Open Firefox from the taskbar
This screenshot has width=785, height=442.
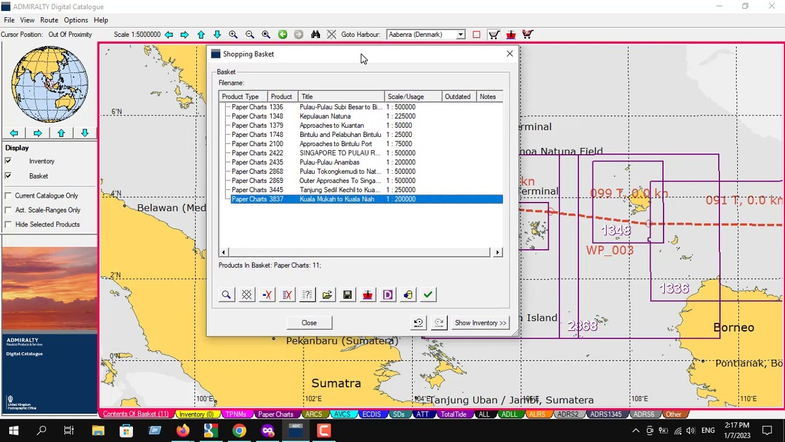click(x=183, y=430)
